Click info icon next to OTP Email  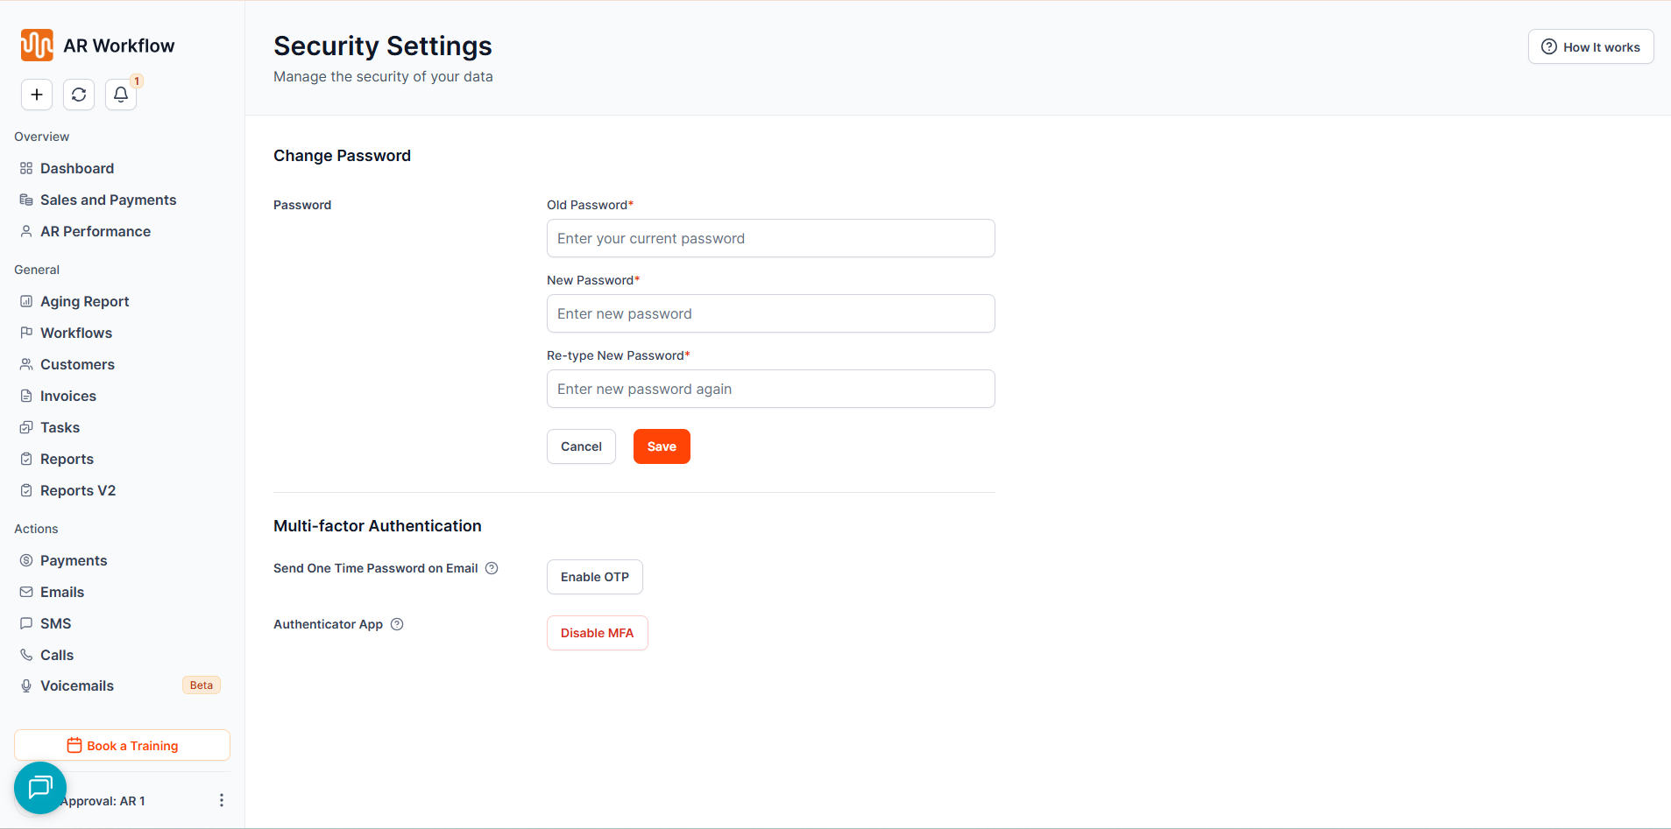point(492,568)
